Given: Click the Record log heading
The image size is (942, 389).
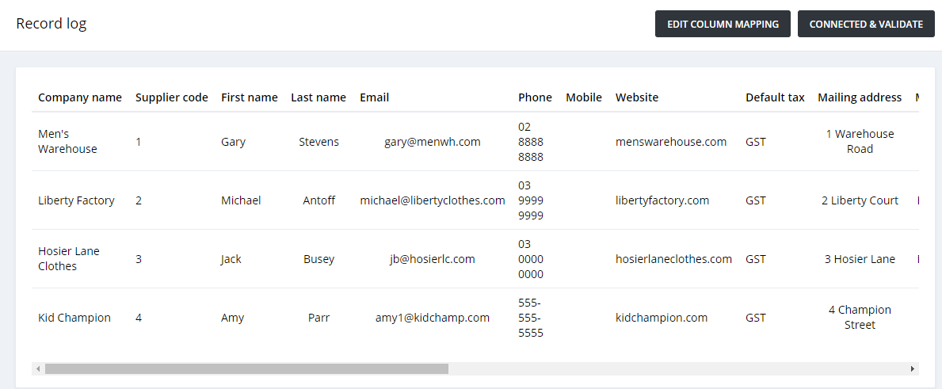Looking at the screenshot, I should point(51,24).
